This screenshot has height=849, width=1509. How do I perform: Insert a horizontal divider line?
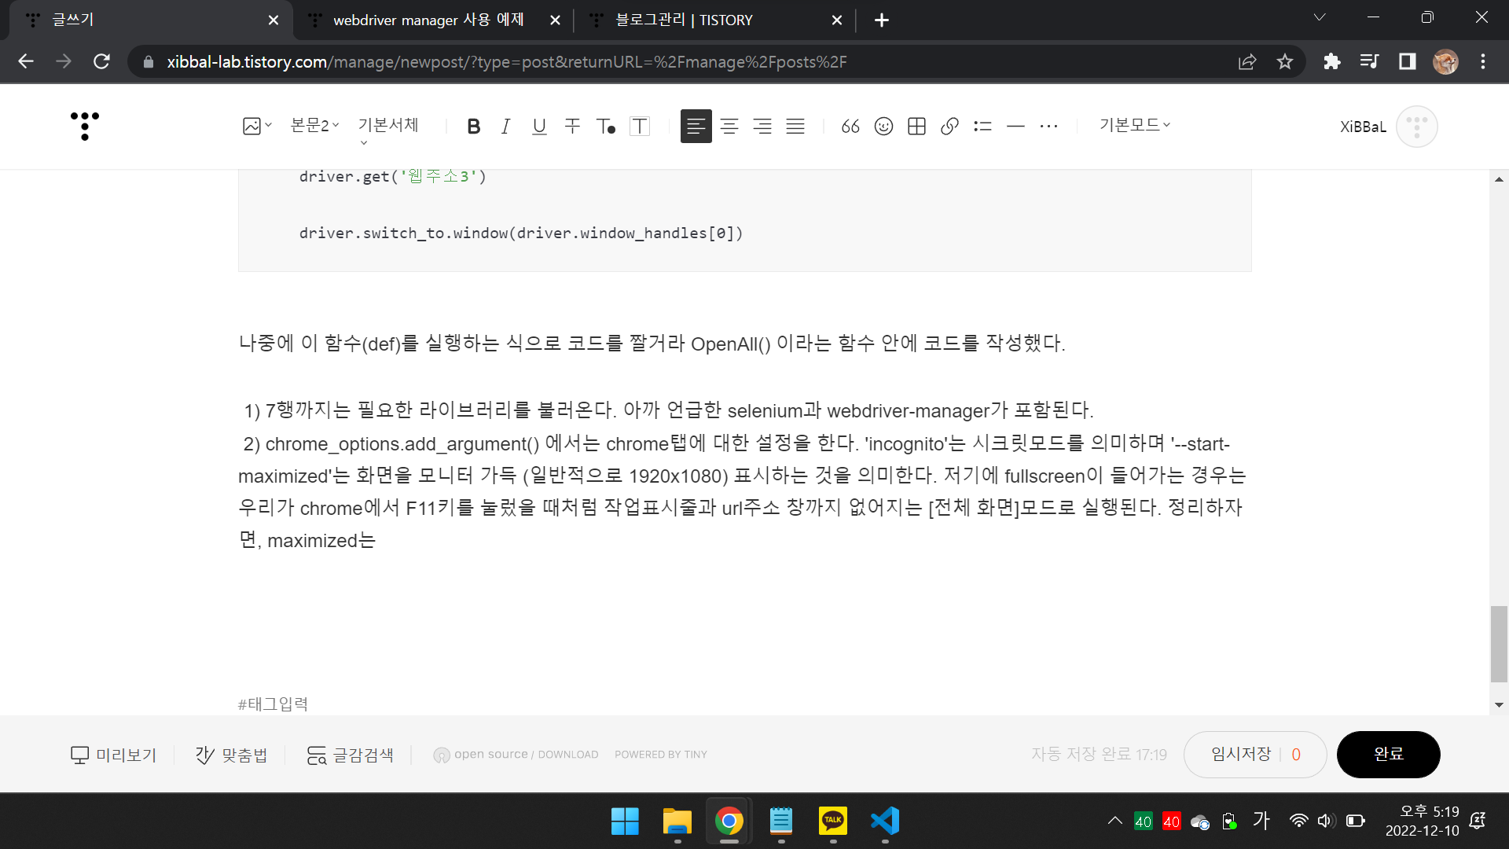click(x=1015, y=126)
